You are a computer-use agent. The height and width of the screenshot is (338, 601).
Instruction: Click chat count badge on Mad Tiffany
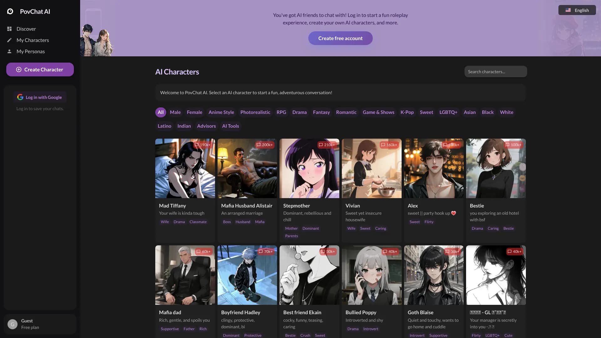203,145
